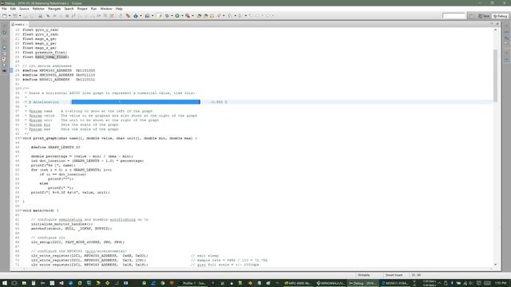Switch to the Java perspective
The image size is (511, 287).
[x=484, y=16]
